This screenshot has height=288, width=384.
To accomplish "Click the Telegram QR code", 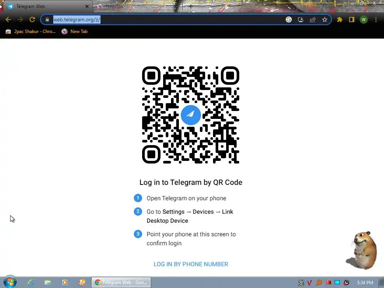I will (x=191, y=115).
